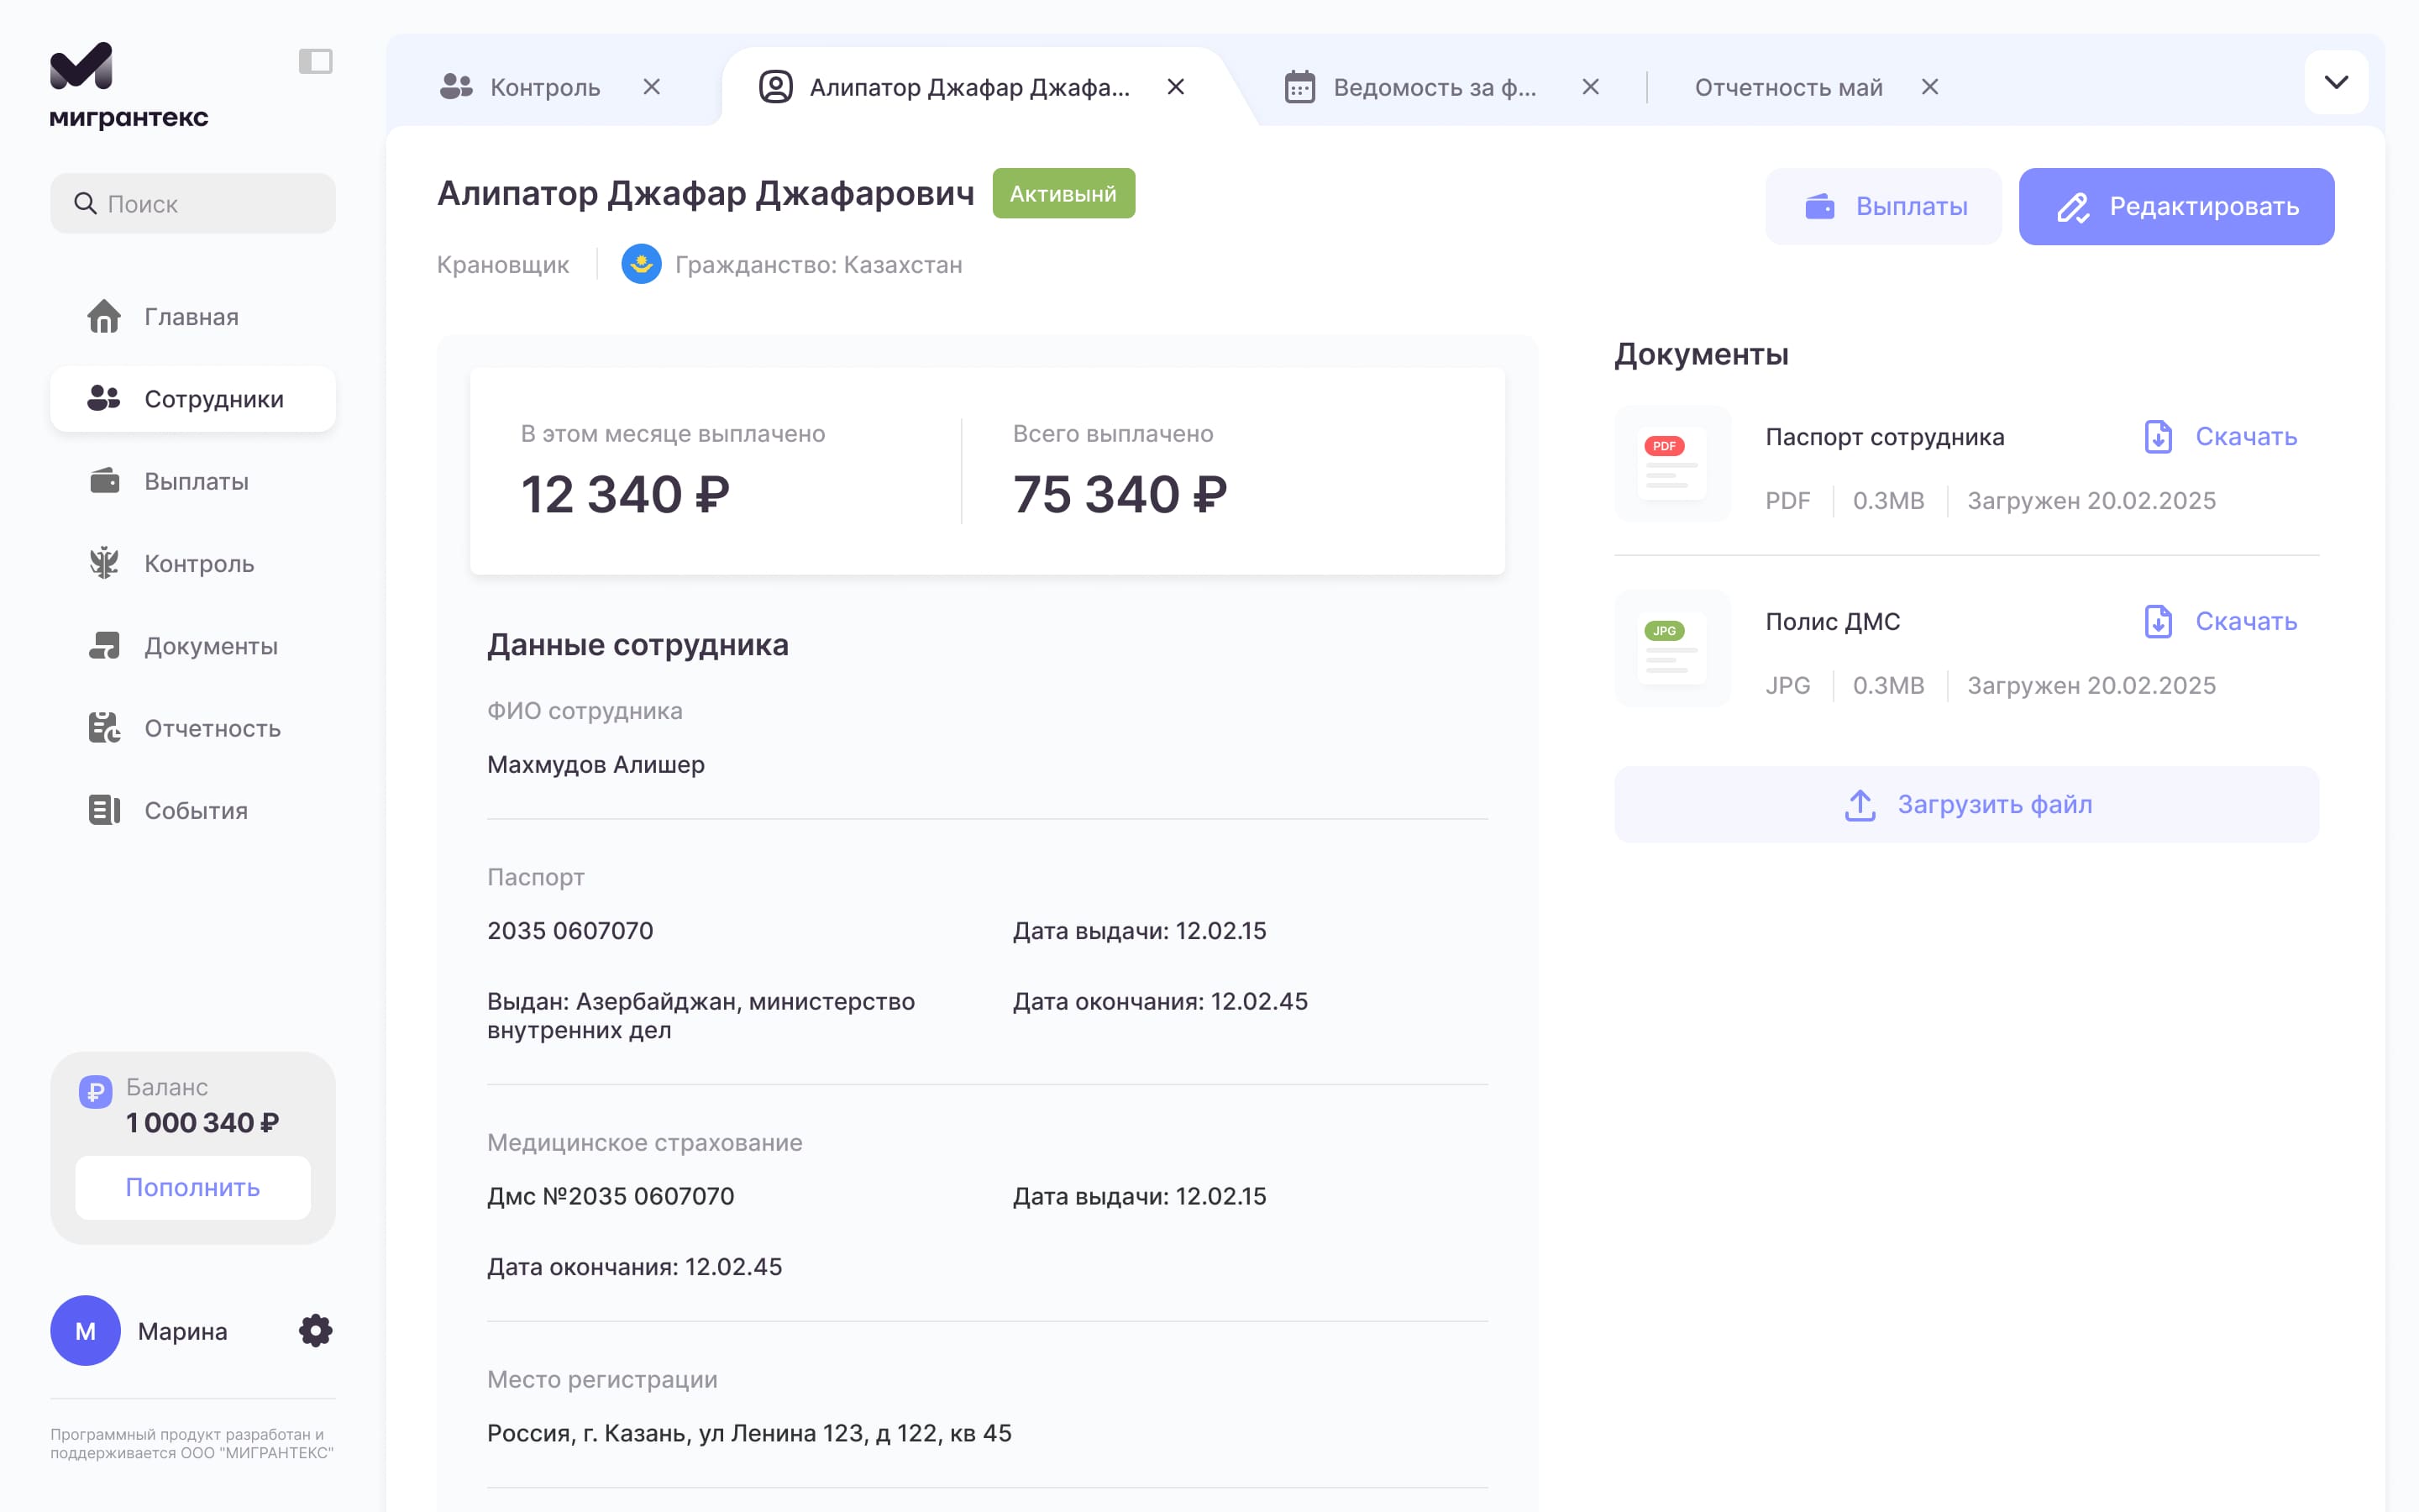Switch to the Контроль tab
Screen dimensions: 2419x1512
(x=543, y=88)
